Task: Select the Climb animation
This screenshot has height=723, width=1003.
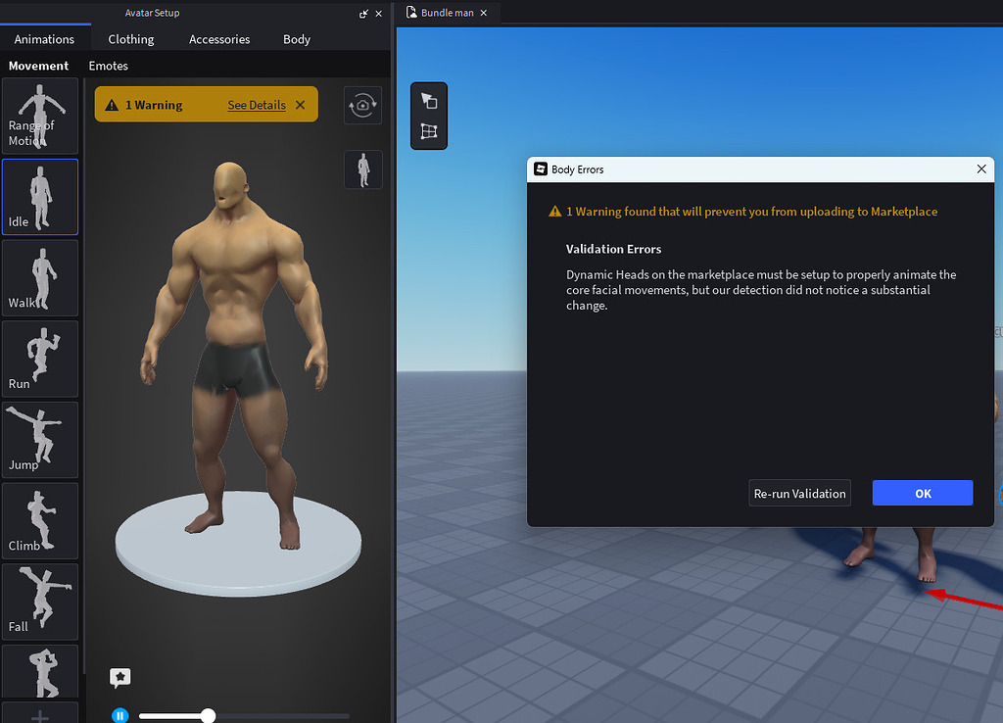Action: (x=40, y=521)
